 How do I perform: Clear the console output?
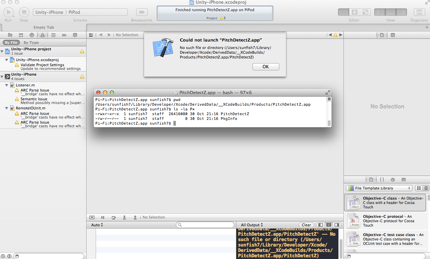click(306, 225)
